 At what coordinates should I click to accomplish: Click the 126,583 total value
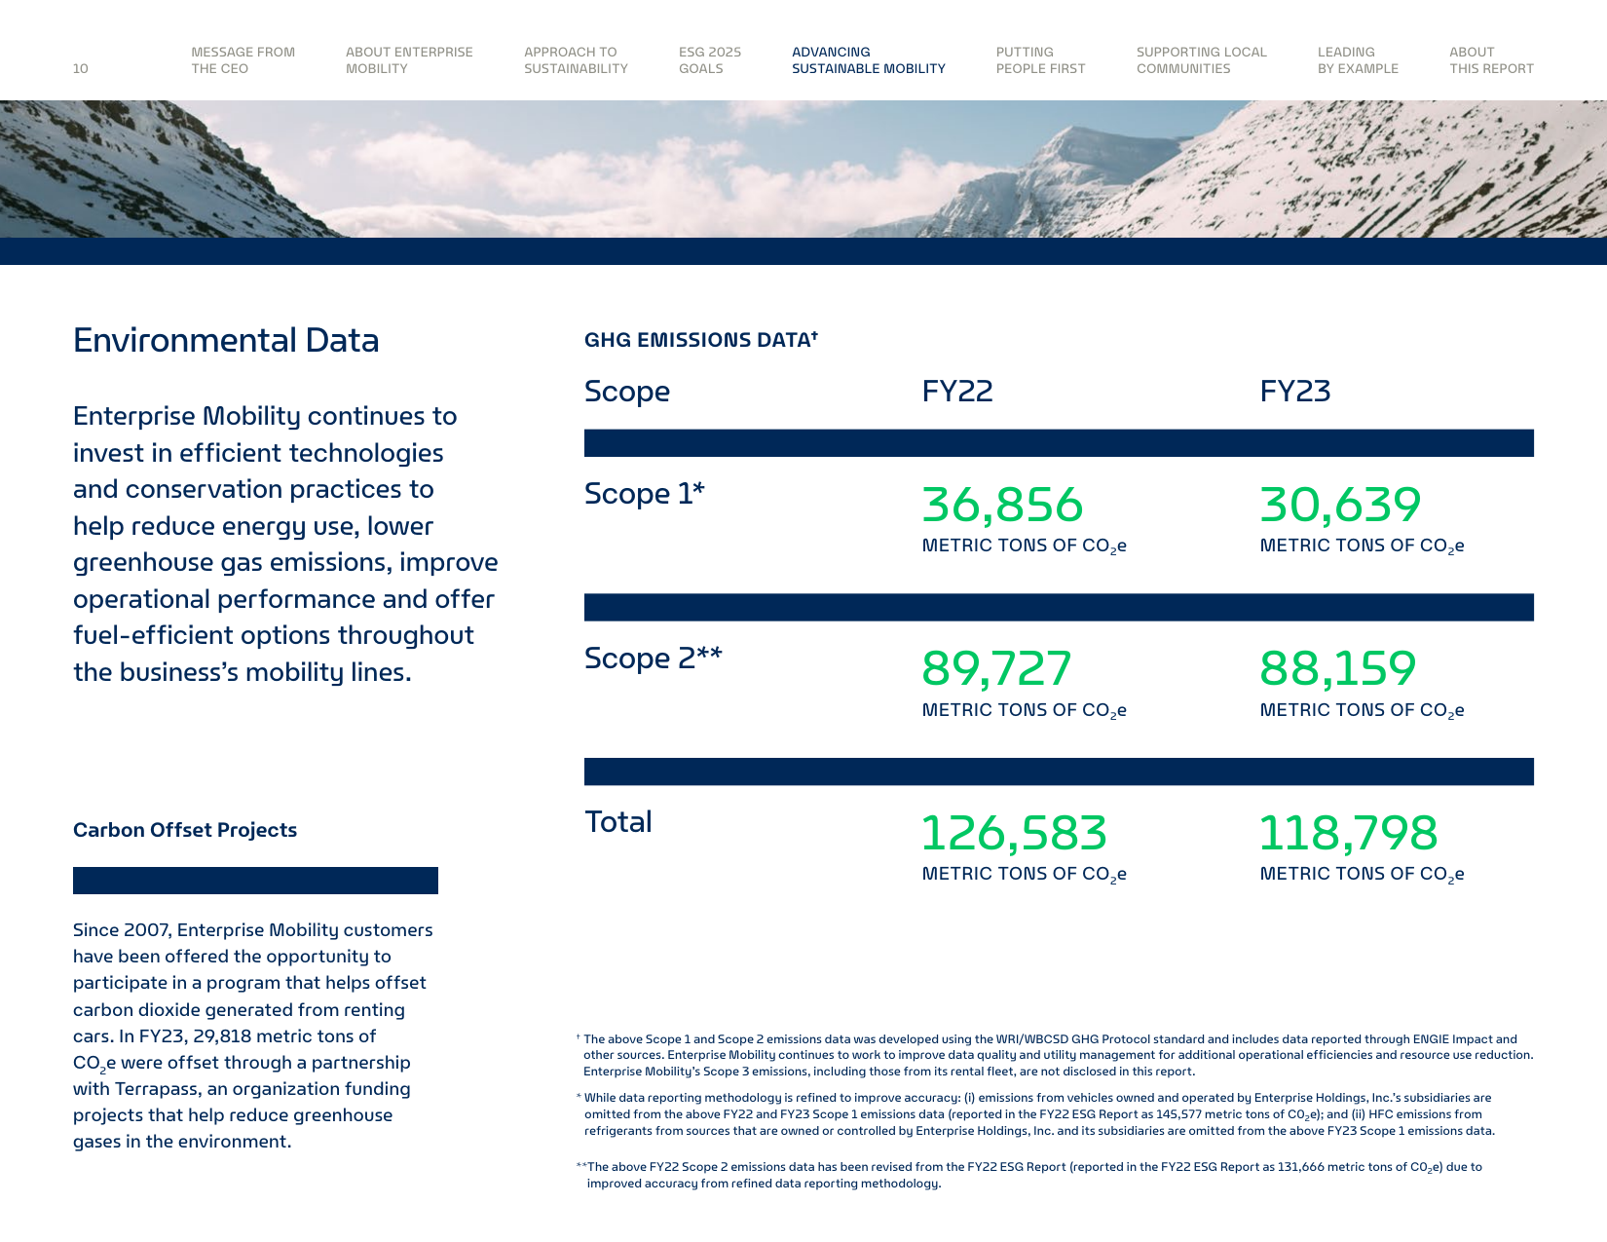click(x=1014, y=833)
